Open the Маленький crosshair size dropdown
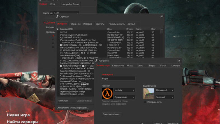This screenshot has width=220, height=124. pos(165,90)
